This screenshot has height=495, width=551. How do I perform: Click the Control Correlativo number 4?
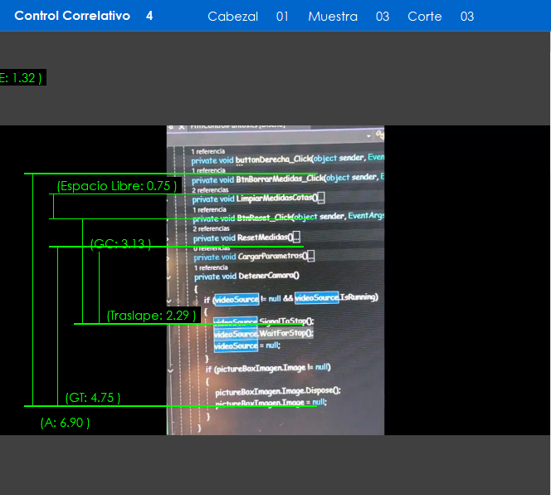tap(149, 16)
